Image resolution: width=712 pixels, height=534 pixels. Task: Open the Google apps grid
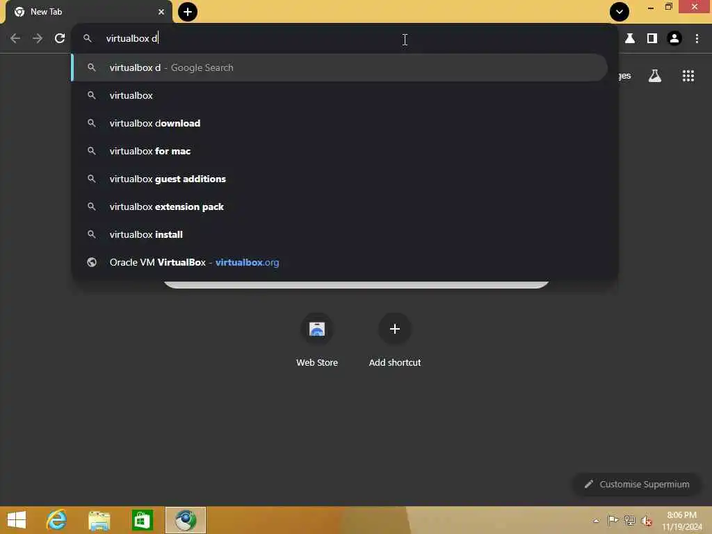[x=688, y=76]
